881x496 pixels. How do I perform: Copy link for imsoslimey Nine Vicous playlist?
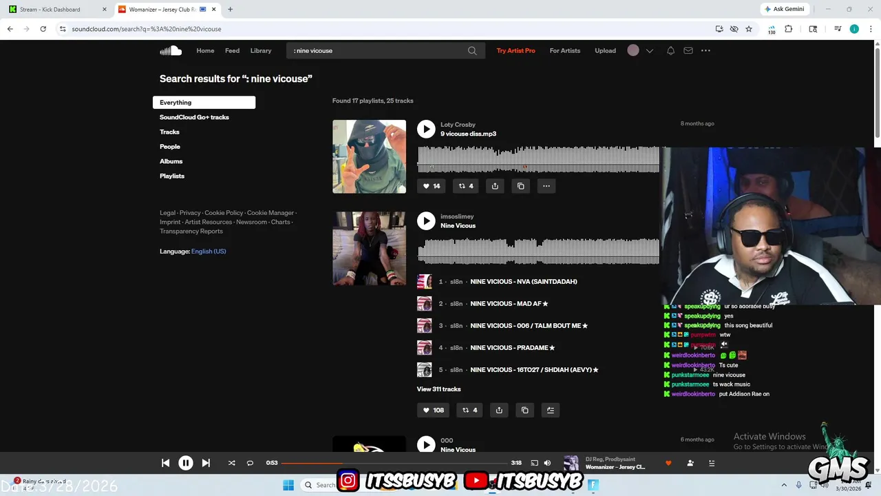click(524, 410)
